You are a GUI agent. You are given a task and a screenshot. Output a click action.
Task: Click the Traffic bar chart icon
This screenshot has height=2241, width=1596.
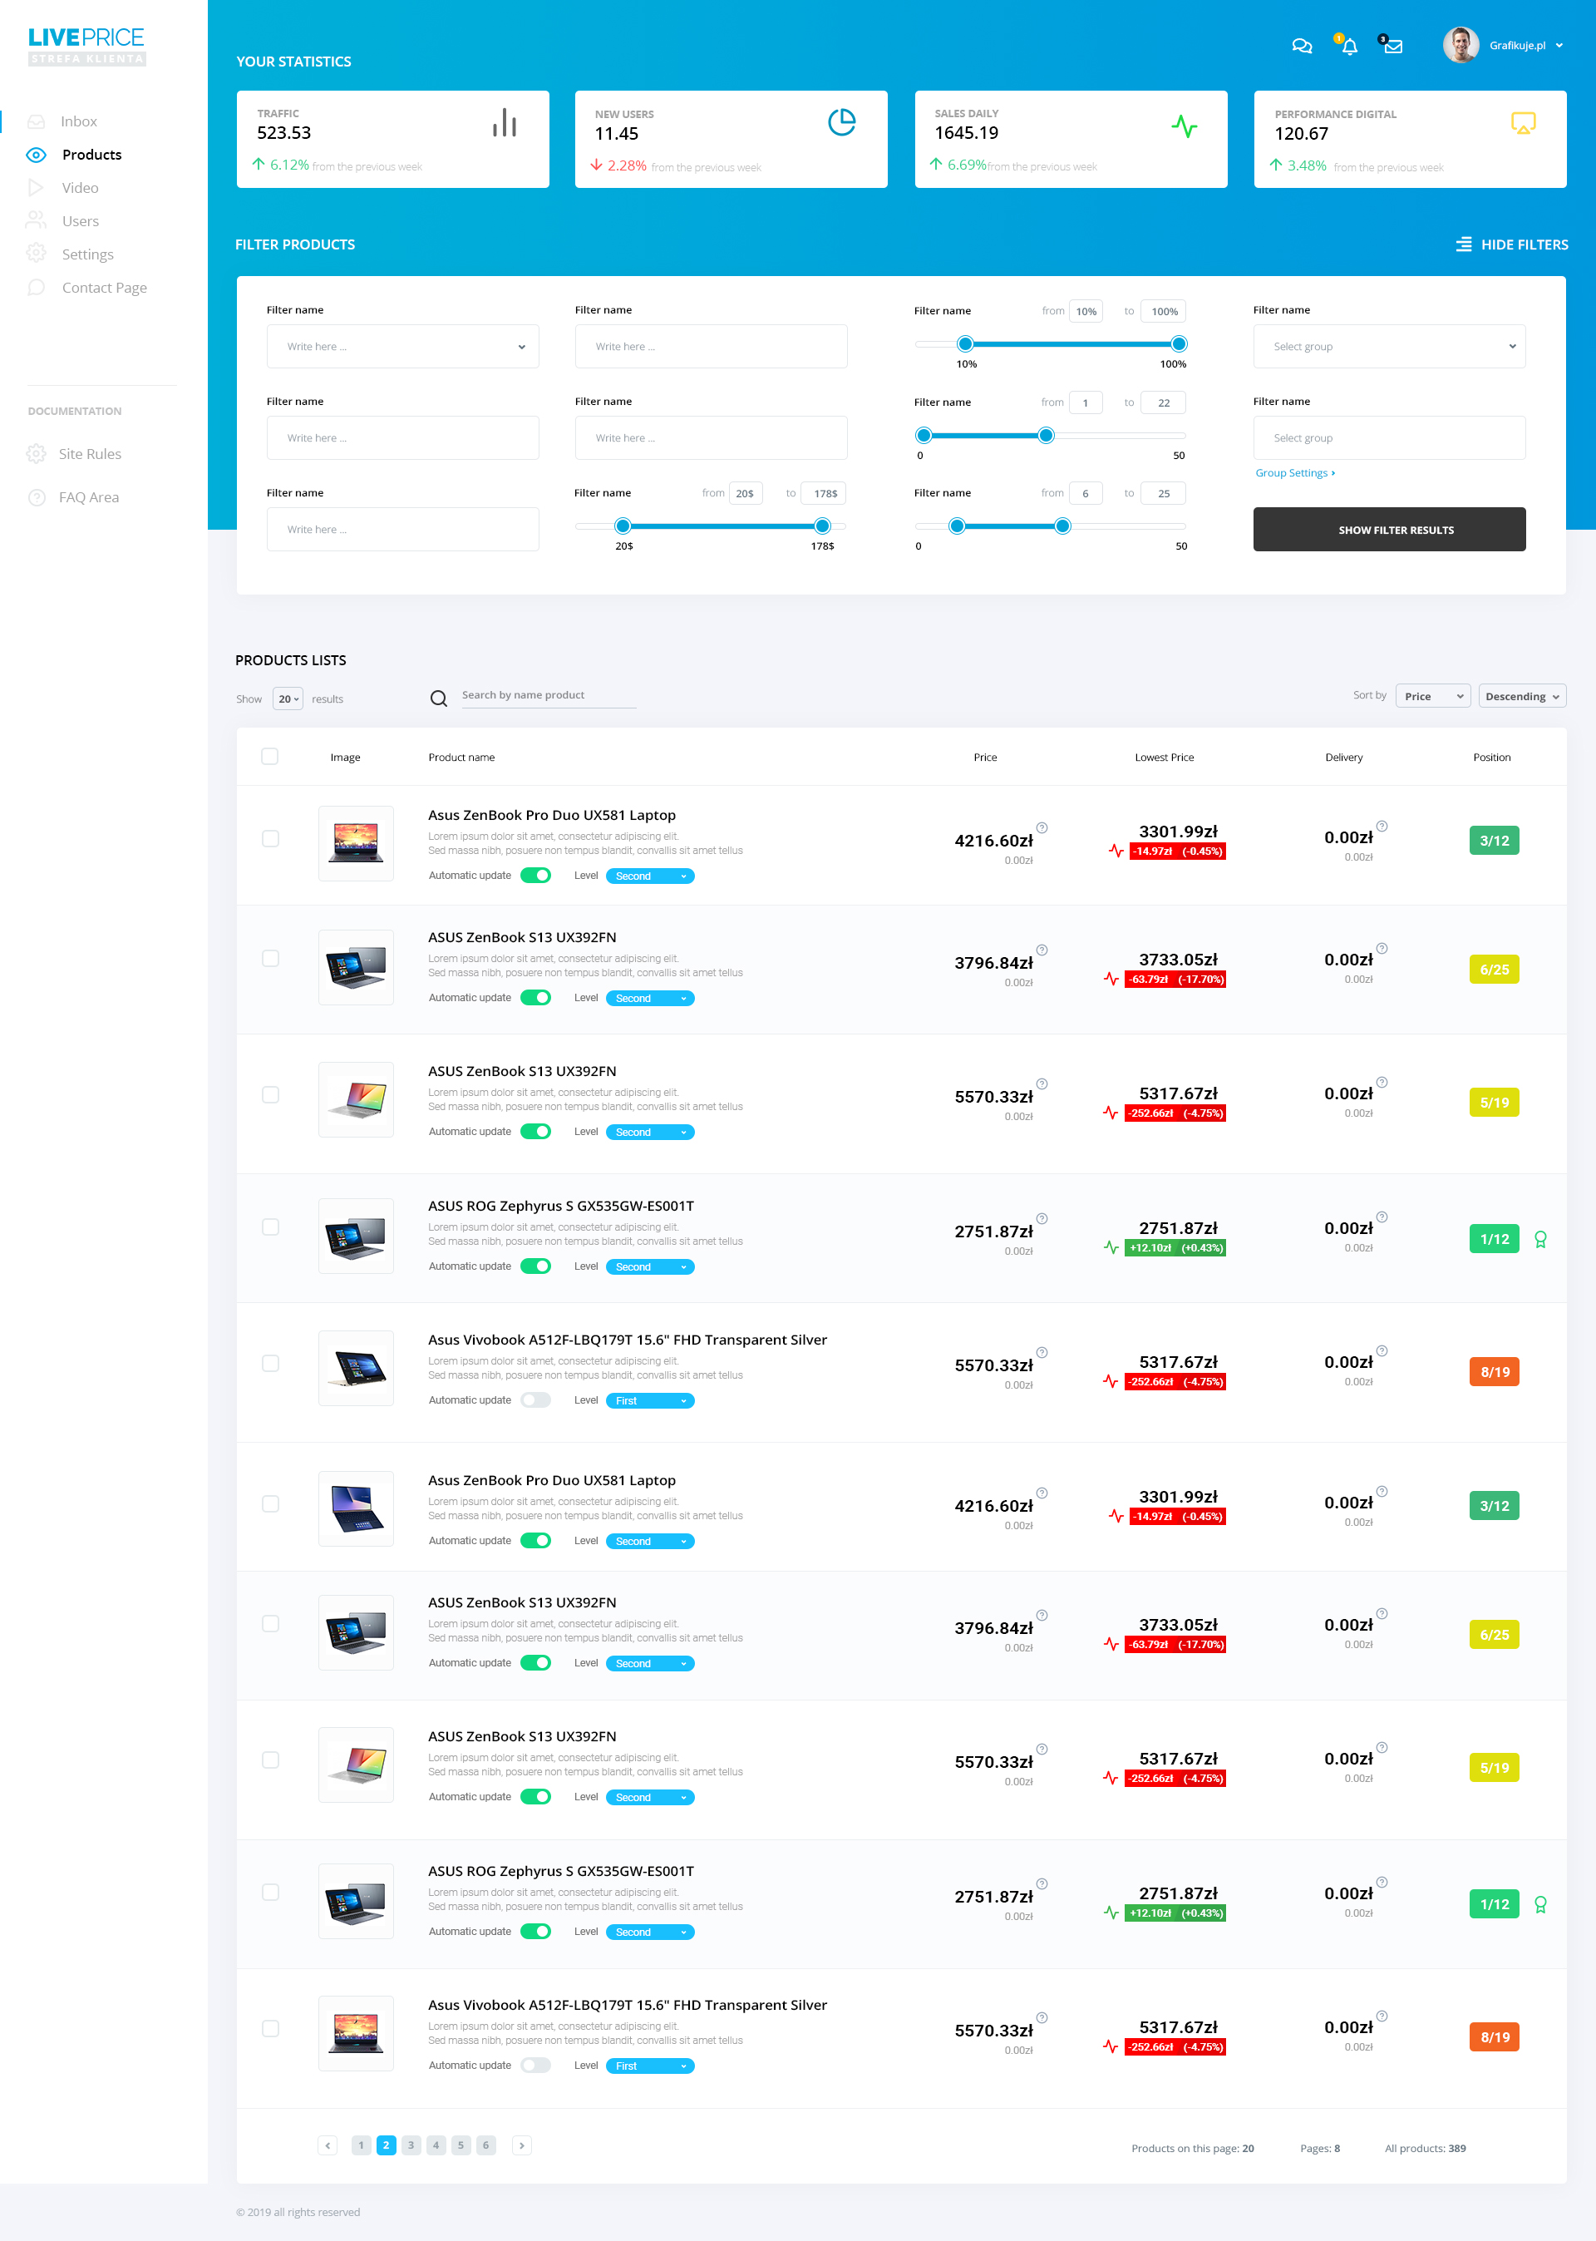pyautogui.click(x=505, y=123)
